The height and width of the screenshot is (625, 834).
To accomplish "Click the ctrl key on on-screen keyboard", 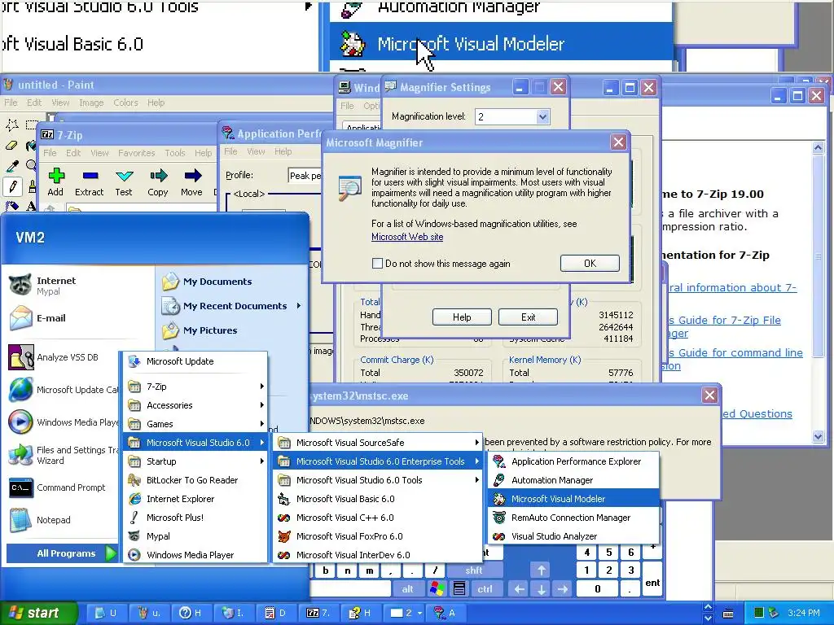I will (485, 588).
